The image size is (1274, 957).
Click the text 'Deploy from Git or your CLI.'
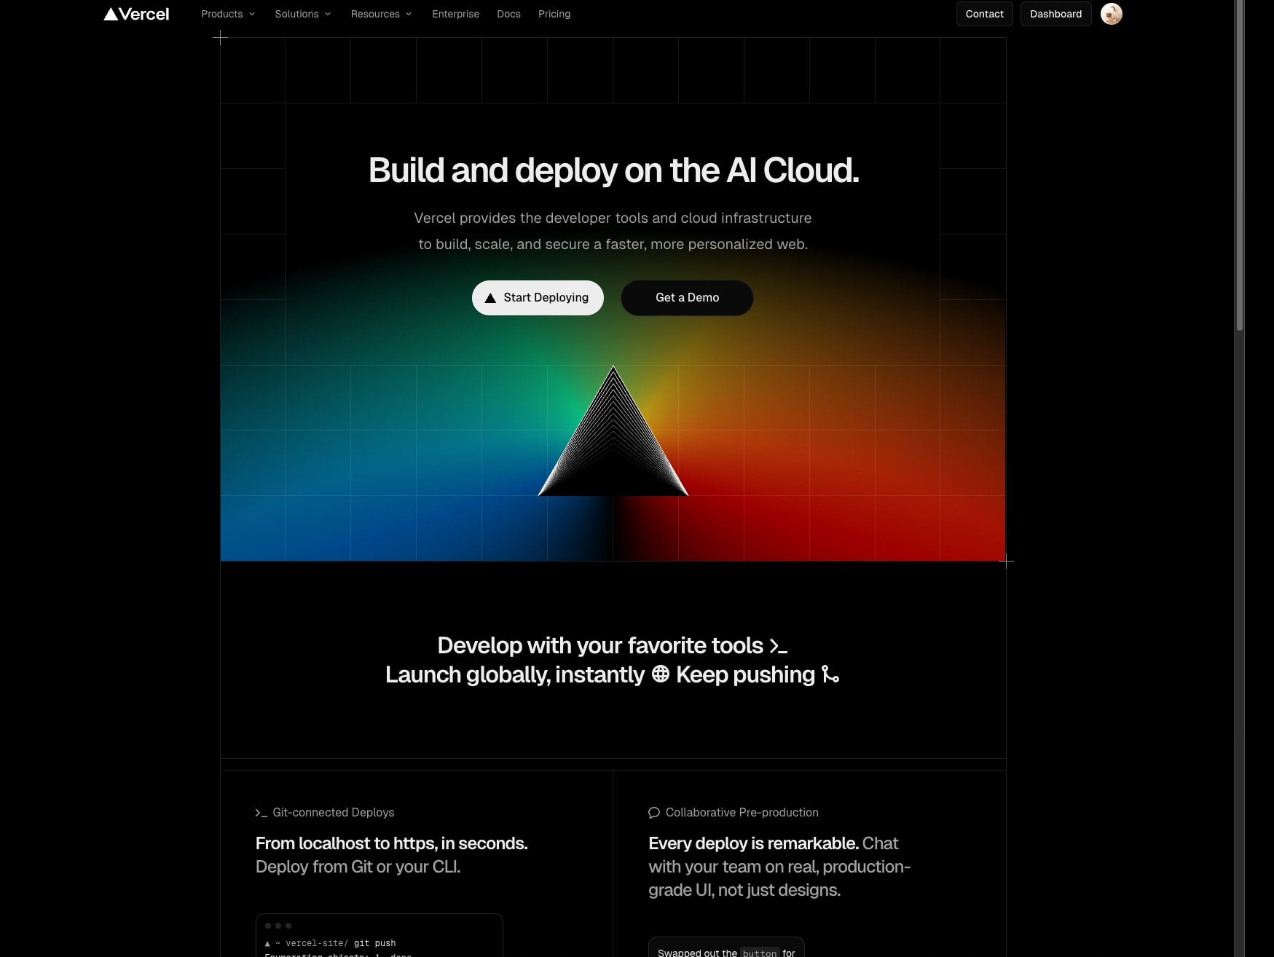click(358, 867)
